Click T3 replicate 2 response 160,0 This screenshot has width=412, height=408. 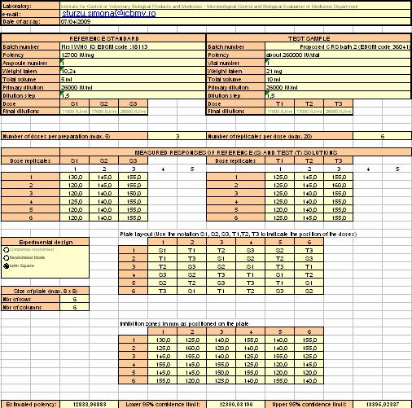click(x=338, y=185)
